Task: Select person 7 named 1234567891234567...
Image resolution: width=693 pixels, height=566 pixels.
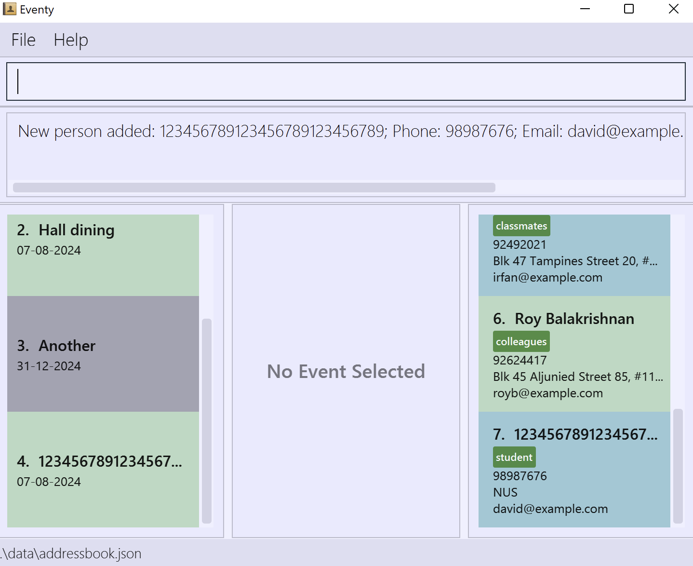Action: [574, 470]
